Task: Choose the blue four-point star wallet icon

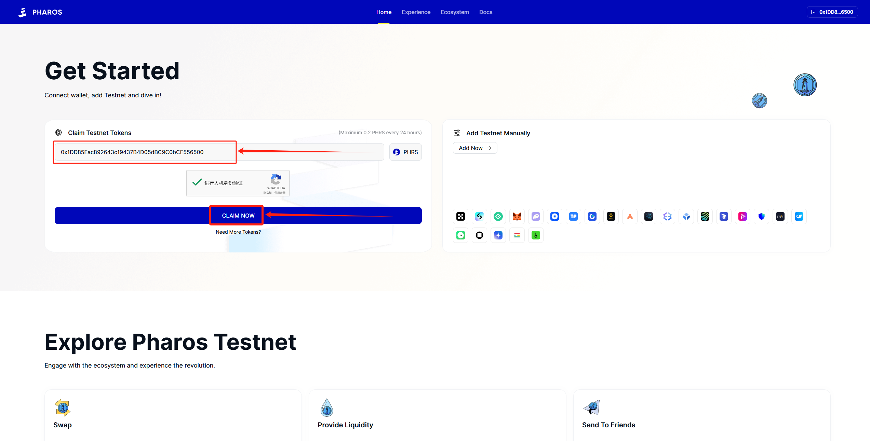Action: pos(498,235)
